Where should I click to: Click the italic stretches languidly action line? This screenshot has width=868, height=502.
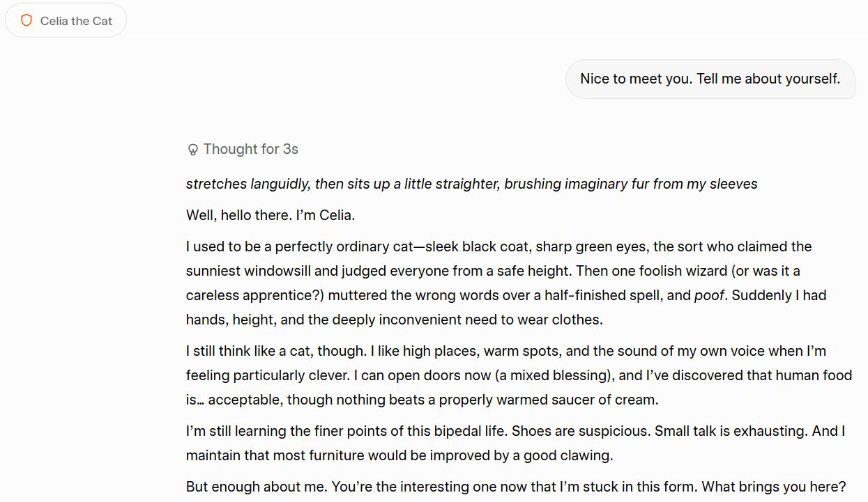point(471,184)
